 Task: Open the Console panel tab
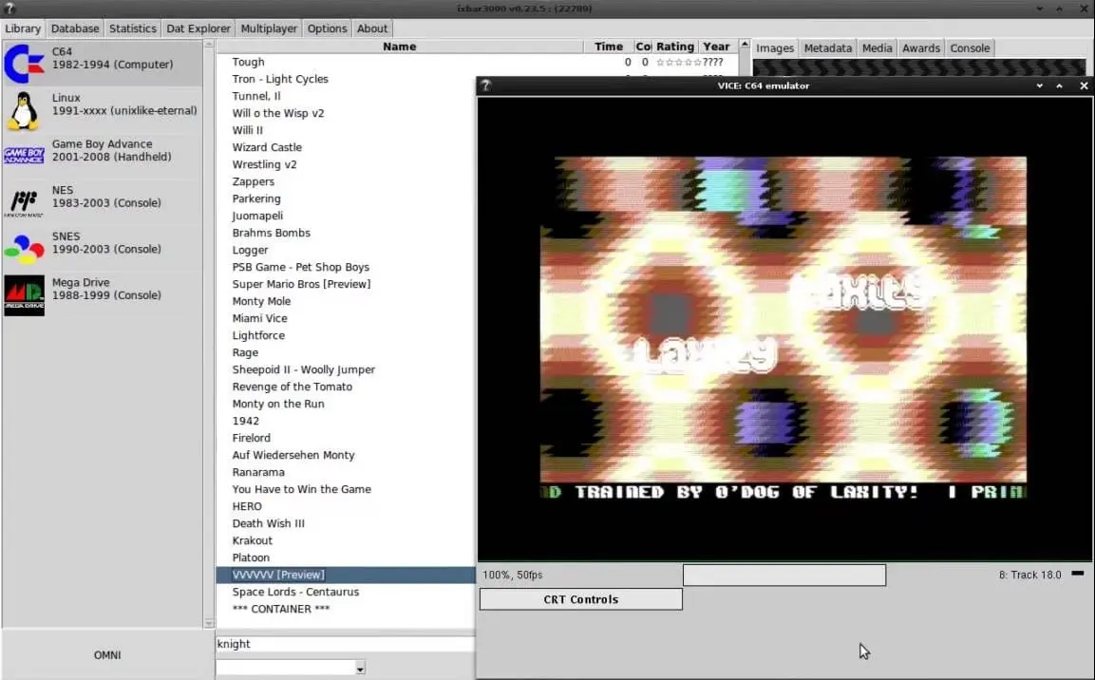[970, 48]
